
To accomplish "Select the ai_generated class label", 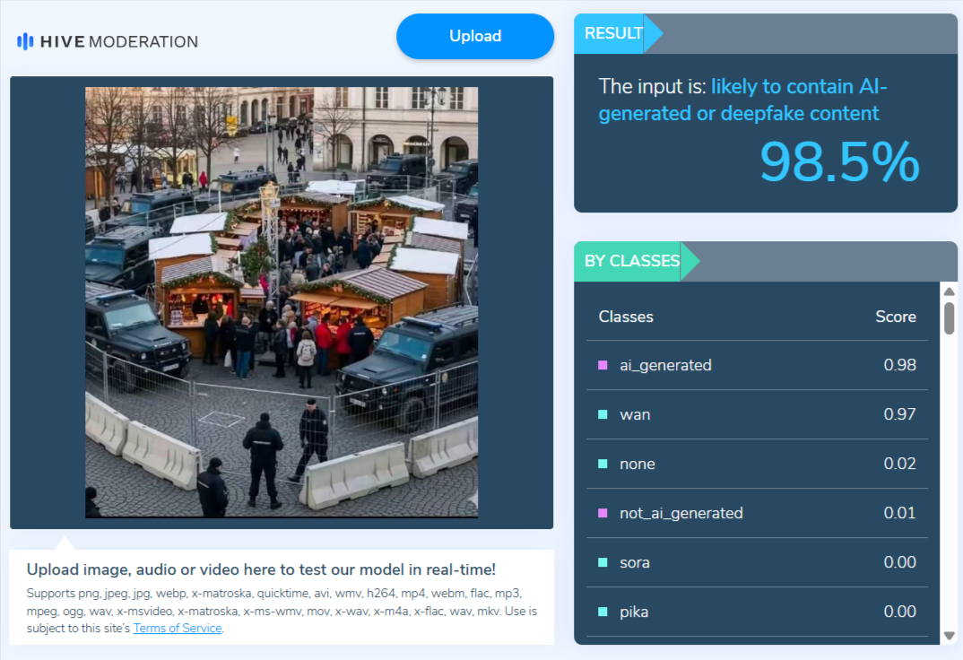I will (x=665, y=365).
